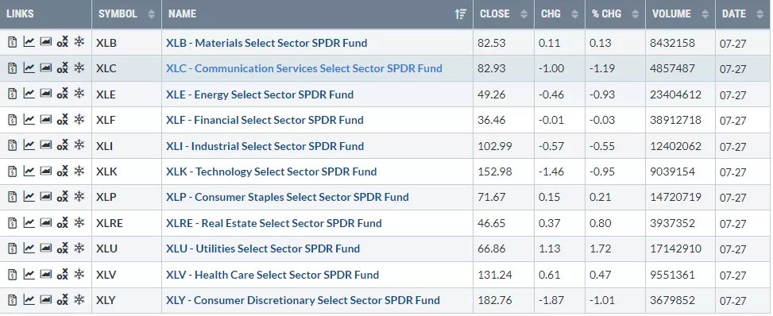Open XLC Communication Services Select Sector link
Image resolution: width=773 pixels, height=316 pixels.
pyautogui.click(x=304, y=68)
